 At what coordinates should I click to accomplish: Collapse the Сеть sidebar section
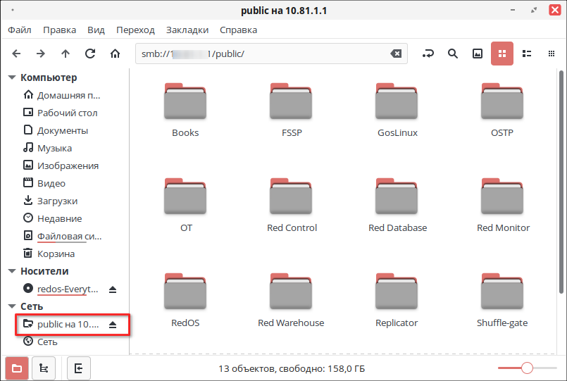point(12,306)
